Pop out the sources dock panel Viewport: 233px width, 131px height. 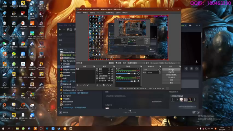pos(114,66)
